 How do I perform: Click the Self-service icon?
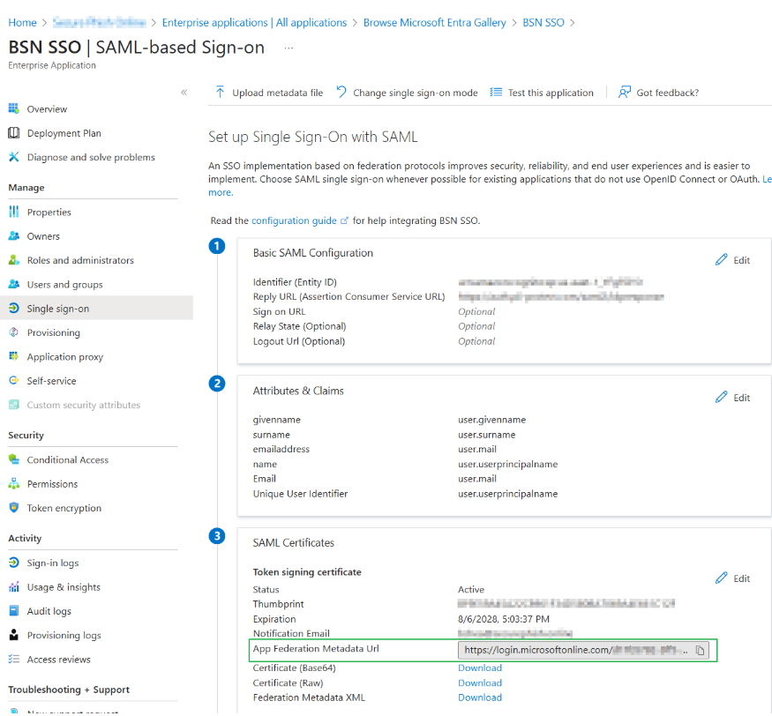coord(14,380)
